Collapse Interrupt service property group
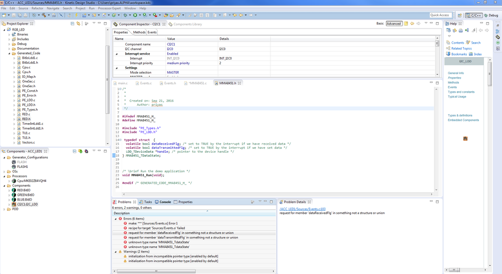 117,54
